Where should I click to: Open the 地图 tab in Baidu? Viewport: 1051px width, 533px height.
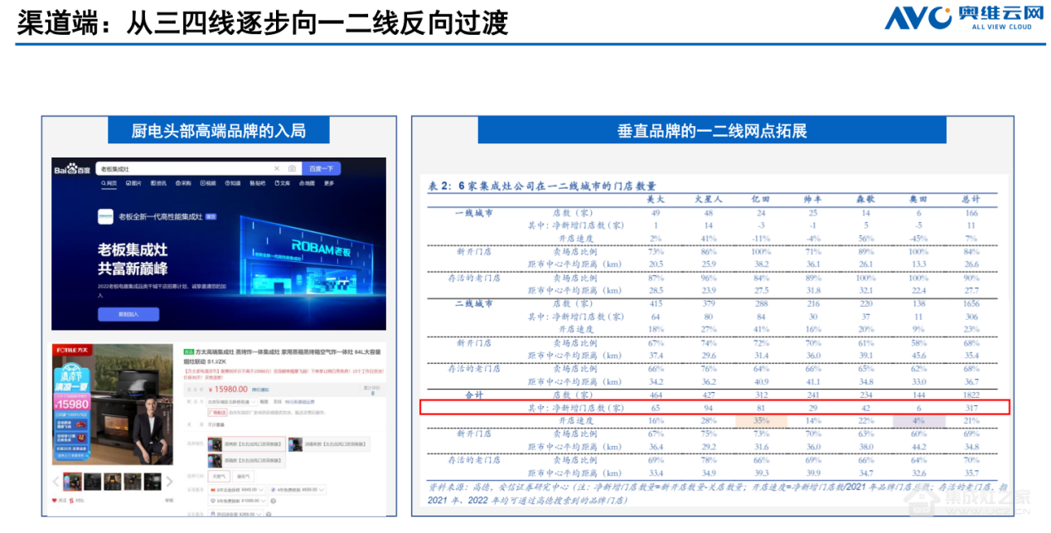point(307,183)
